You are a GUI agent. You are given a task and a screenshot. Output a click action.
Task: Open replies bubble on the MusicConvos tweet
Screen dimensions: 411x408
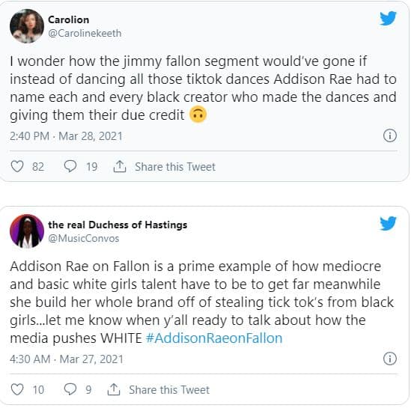pyautogui.click(x=70, y=389)
